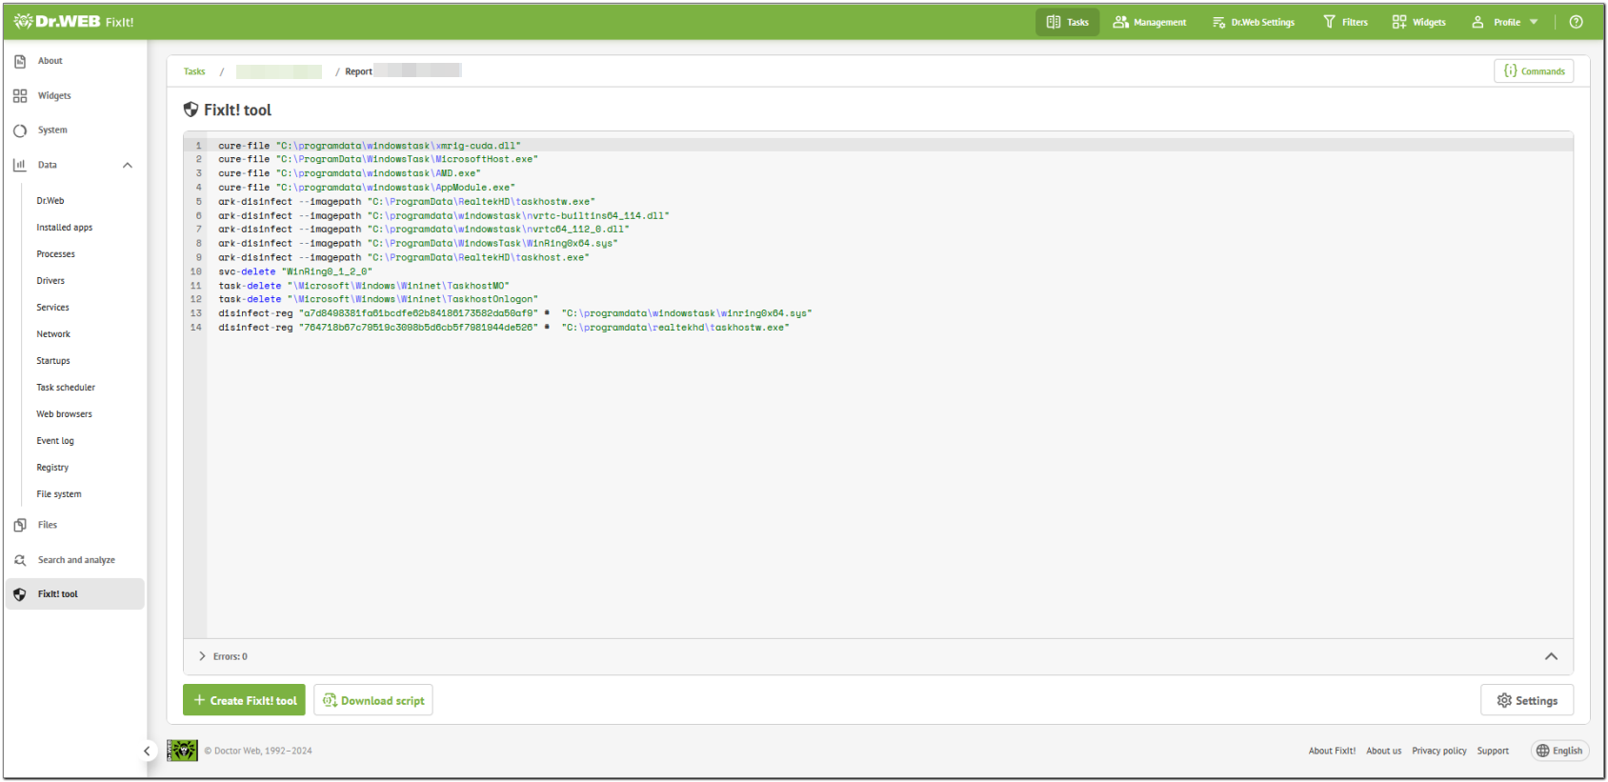
Task: Click Download script button
Action: [x=373, y=700]
